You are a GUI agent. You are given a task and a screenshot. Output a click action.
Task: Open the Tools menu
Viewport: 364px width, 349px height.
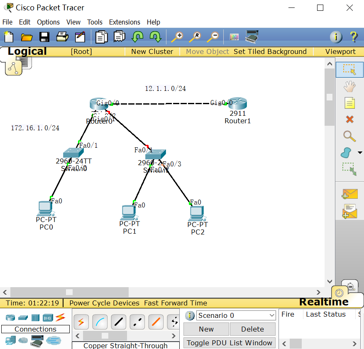pos(95,22)
